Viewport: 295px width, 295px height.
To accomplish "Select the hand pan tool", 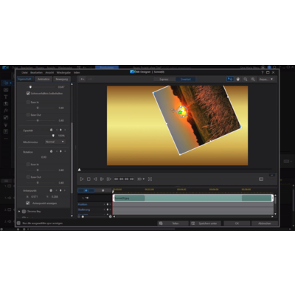I will [x=237, y=79].
